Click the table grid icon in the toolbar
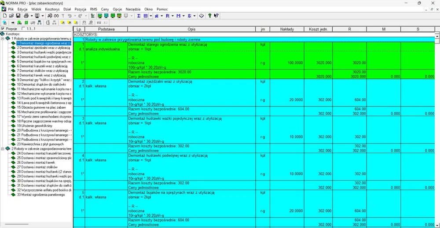Image resolution: width=440 pixels, height=228 pixels. click(146, 16)
